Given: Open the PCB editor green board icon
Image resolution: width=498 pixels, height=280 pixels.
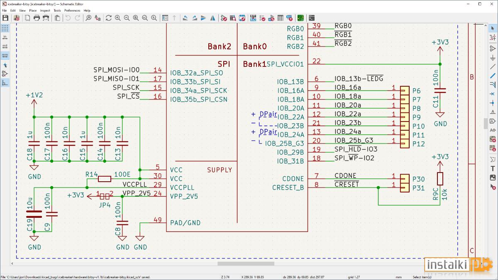Looking at the screenshot, I should [300, 18].
